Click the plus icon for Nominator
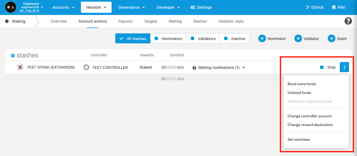 (x=262, y=39)
